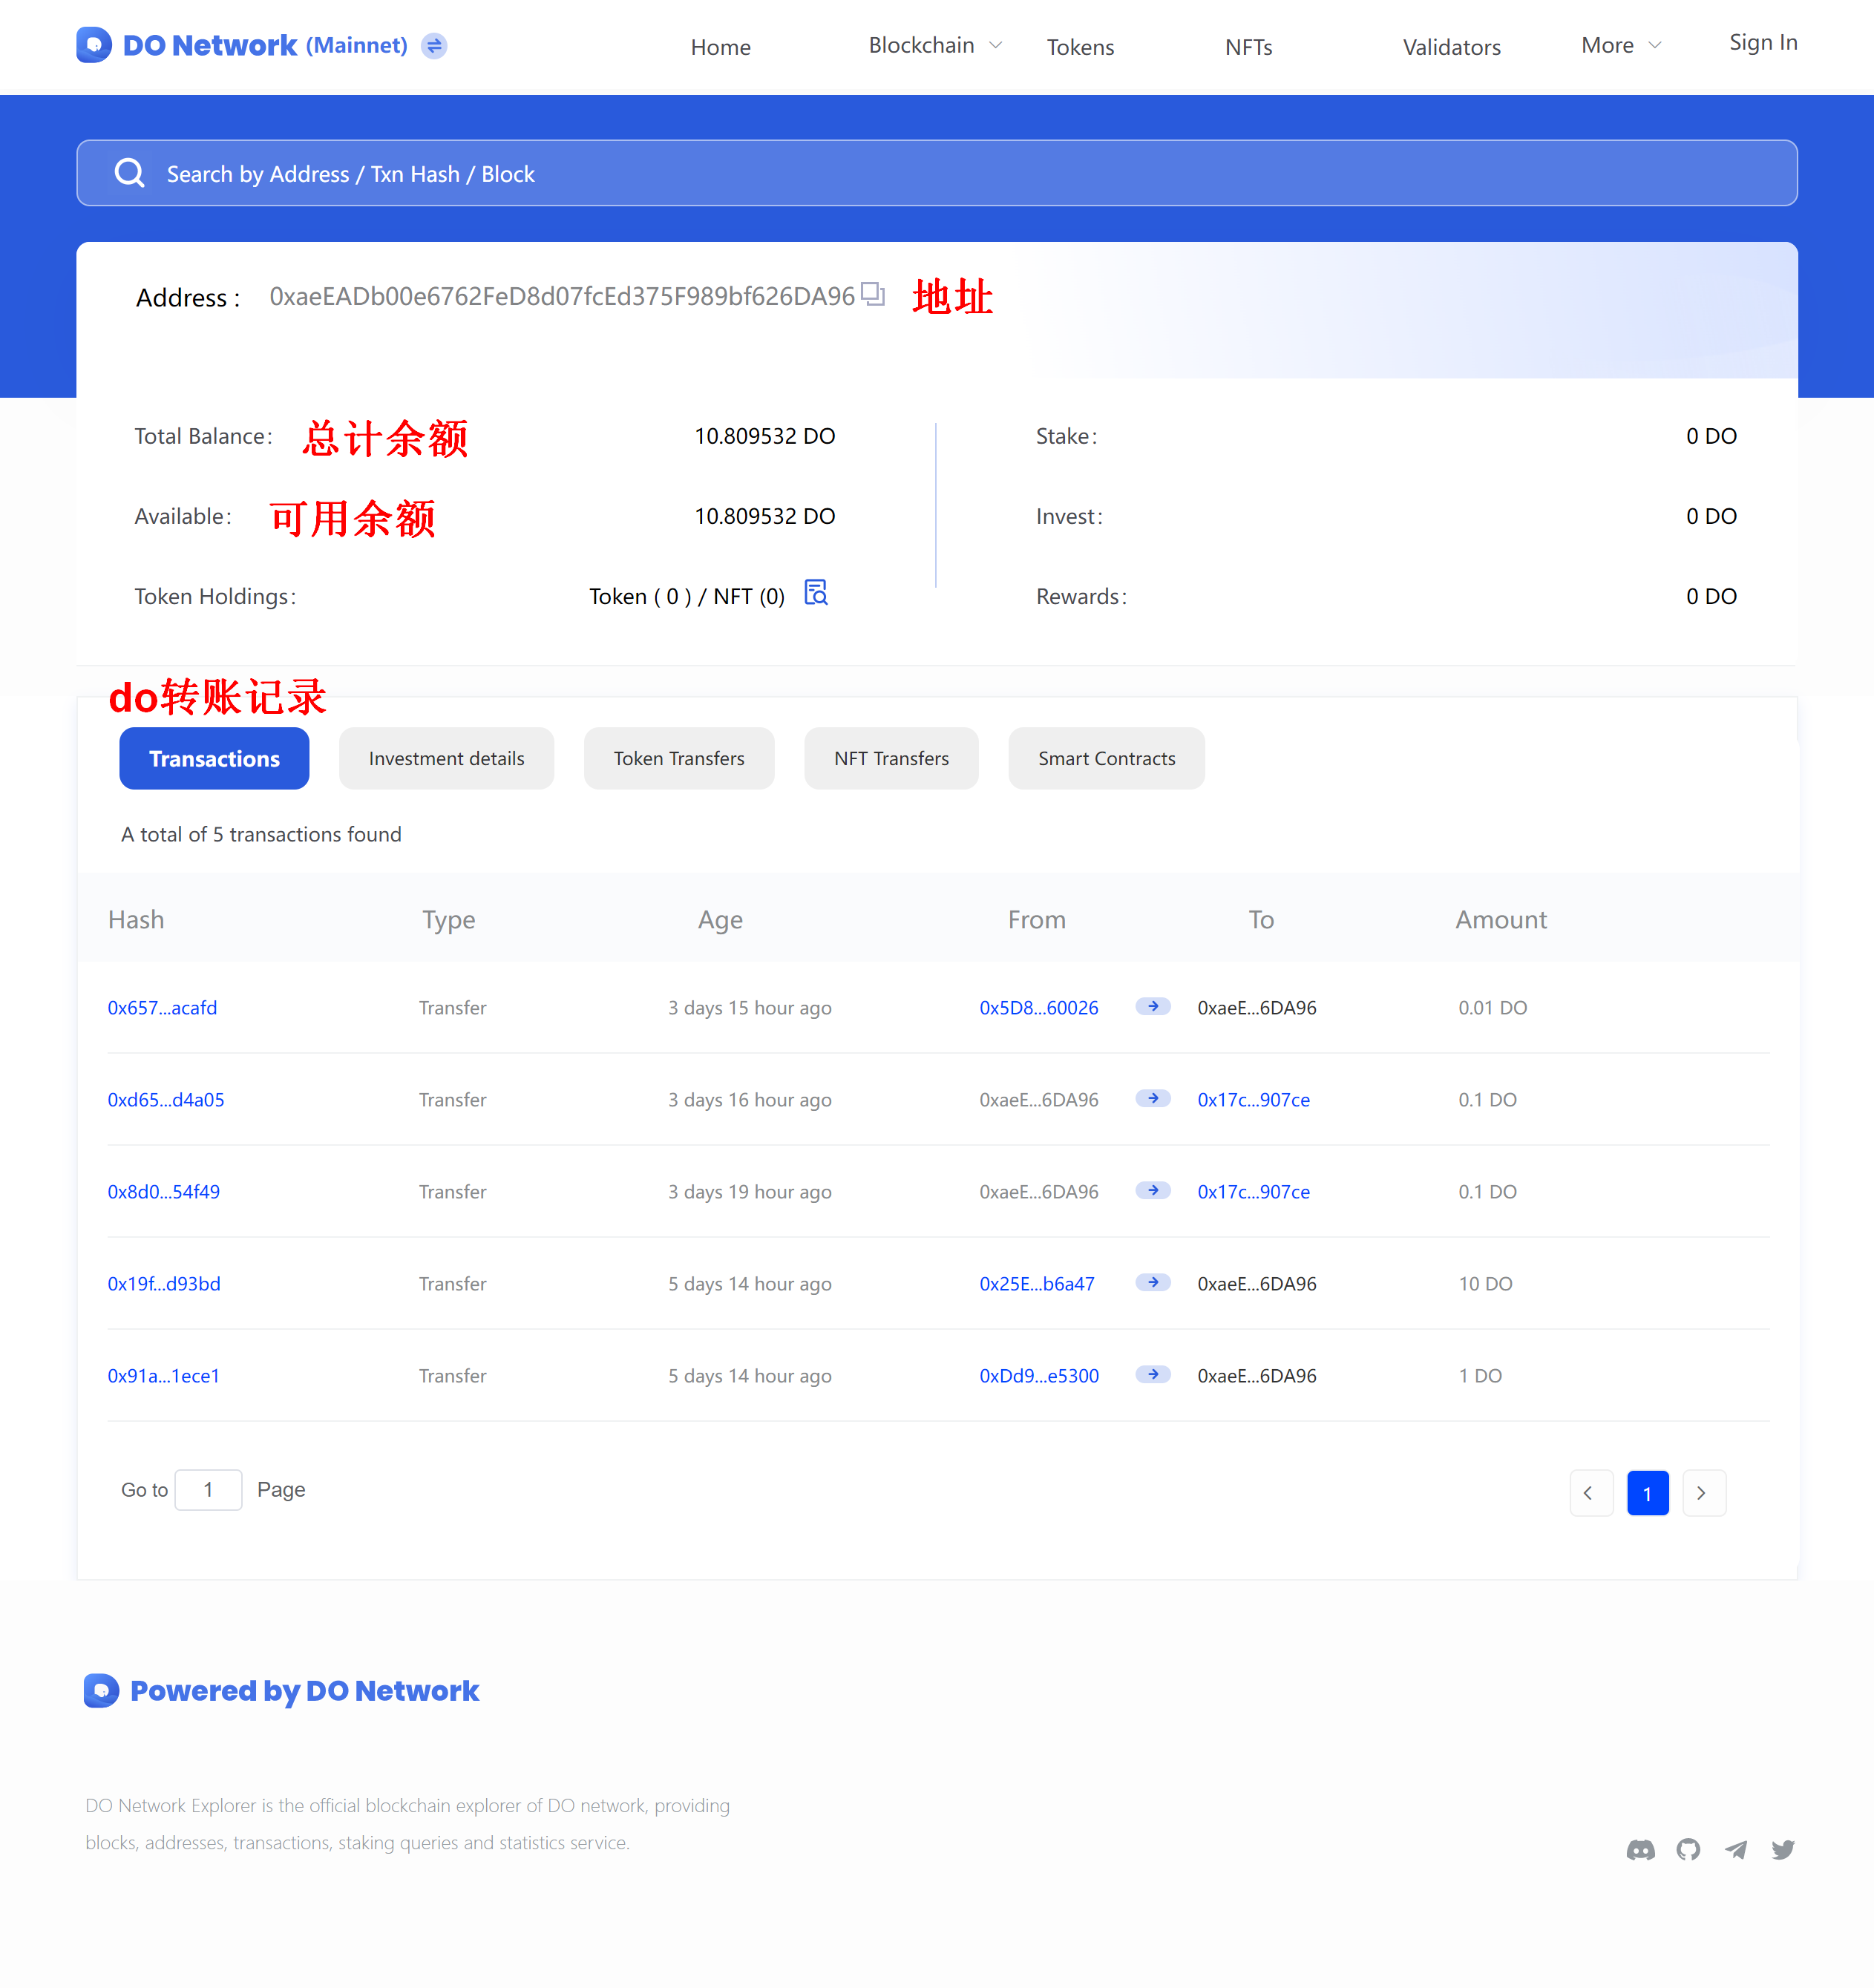The image size is (1874, 1988).
Task: Open the GitHub icon in footer
Action: [1688, 1849]
